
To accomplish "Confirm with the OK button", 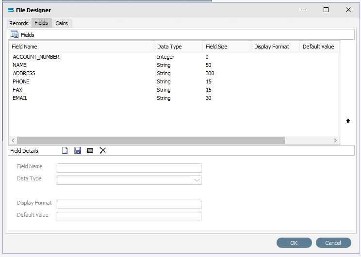I will click(294, 243).
